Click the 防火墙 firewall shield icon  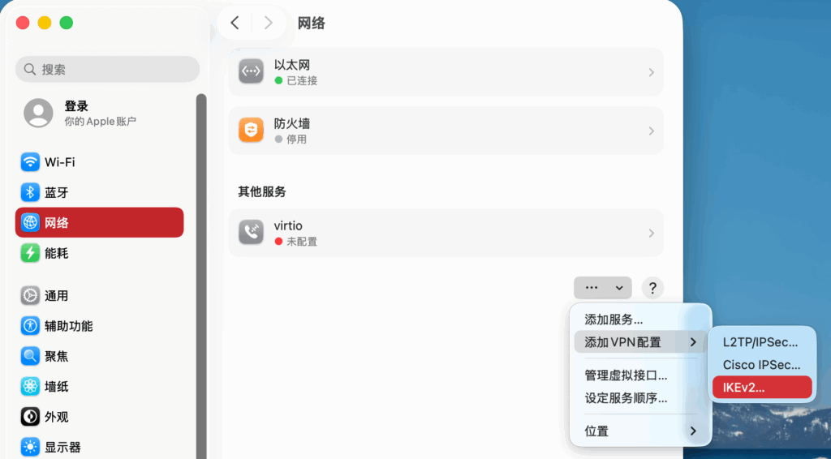pyautogui.click(x=252, y=131)
